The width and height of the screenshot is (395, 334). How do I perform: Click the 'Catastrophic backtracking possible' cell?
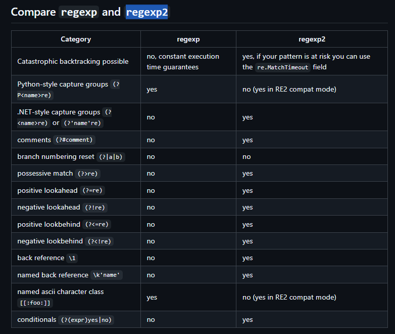(x=73, y=61)
